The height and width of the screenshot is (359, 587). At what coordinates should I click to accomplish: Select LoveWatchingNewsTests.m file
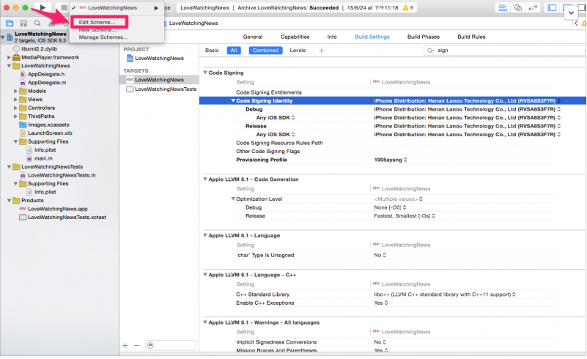[x=62, y=175]
